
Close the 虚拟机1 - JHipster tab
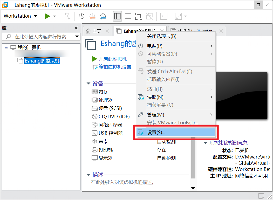(221, 31)
